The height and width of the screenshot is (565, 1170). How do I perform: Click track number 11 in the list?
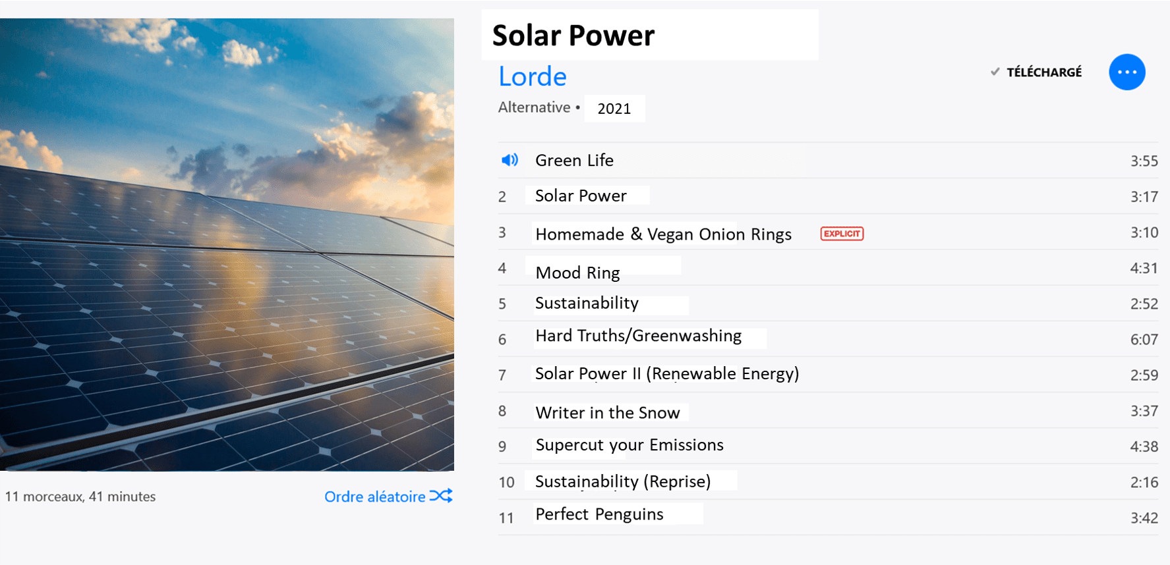[x=506, y=518]
